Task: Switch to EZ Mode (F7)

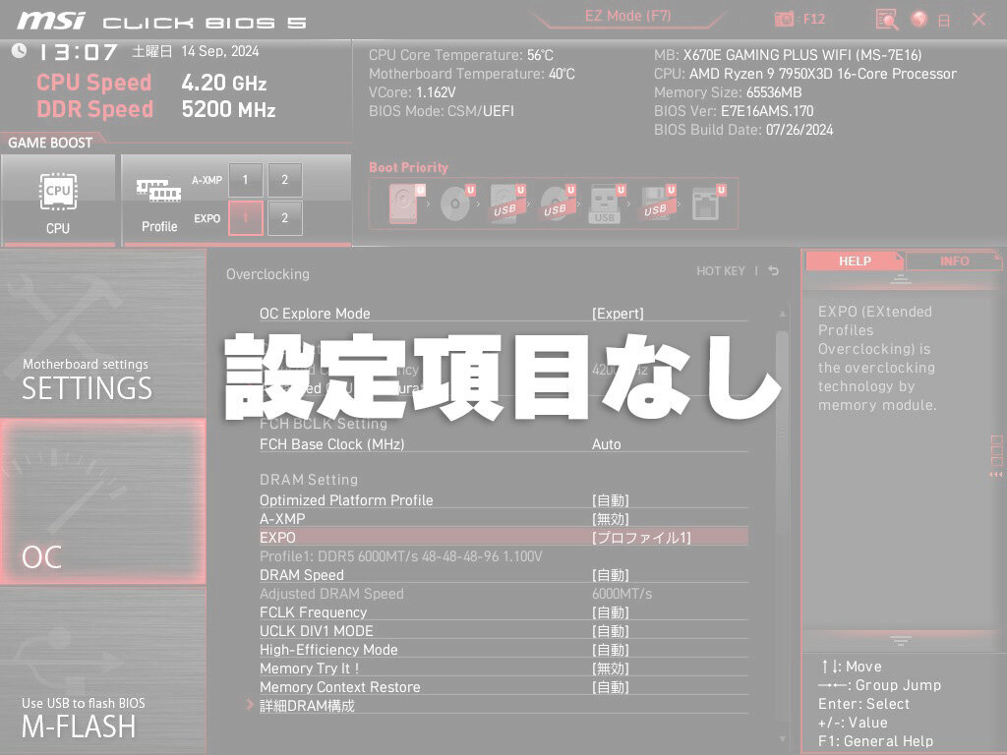Action: 627,16
